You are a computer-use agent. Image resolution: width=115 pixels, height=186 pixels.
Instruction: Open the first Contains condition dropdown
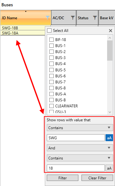click(x=80, y=128)
